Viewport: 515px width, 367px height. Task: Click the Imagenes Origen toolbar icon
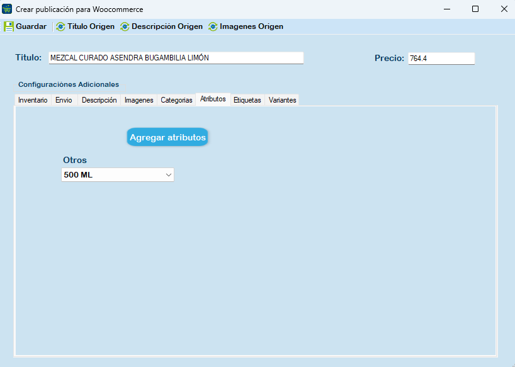(213, 26)
